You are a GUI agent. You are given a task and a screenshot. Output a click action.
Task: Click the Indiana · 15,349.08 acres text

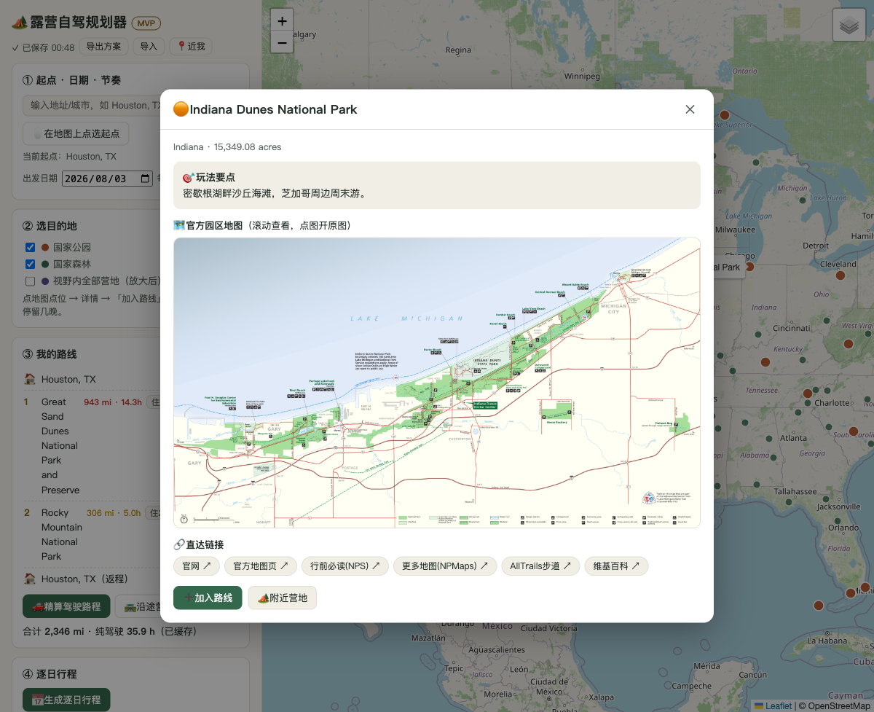pyautogui.click(x=227, y=147)
